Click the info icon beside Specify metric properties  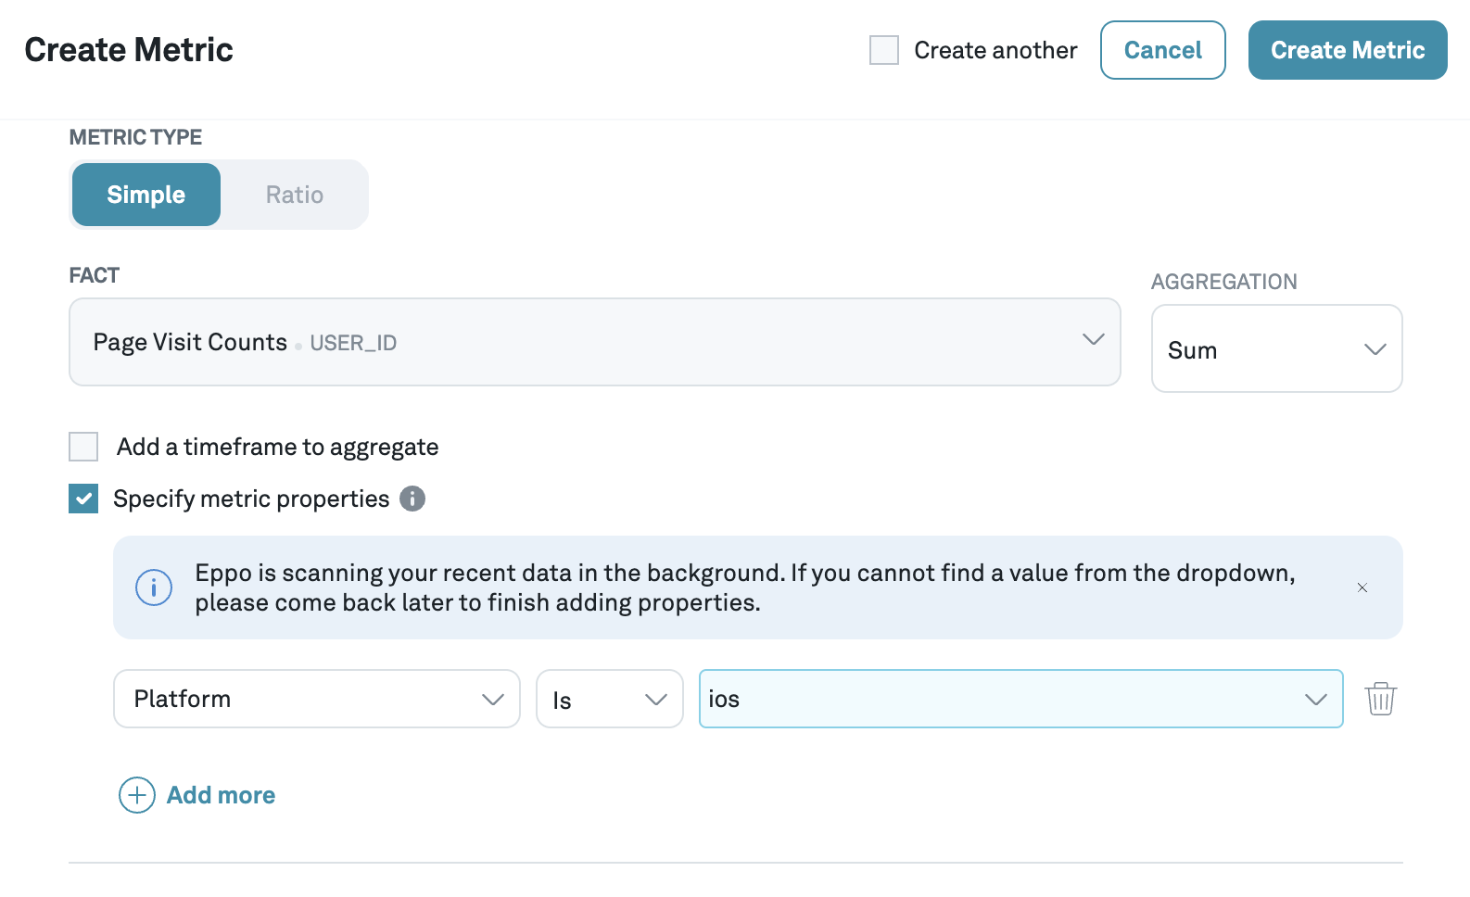[413, 499]
